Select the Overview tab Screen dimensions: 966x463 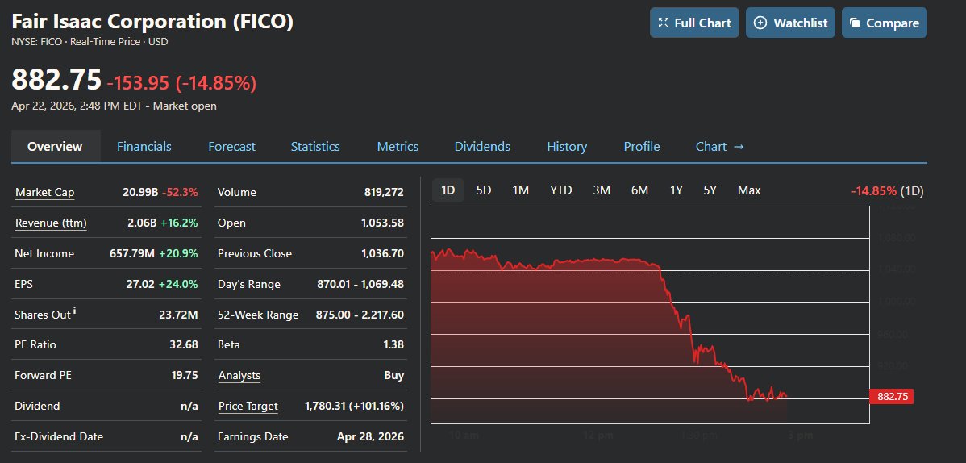coord(55,147)
